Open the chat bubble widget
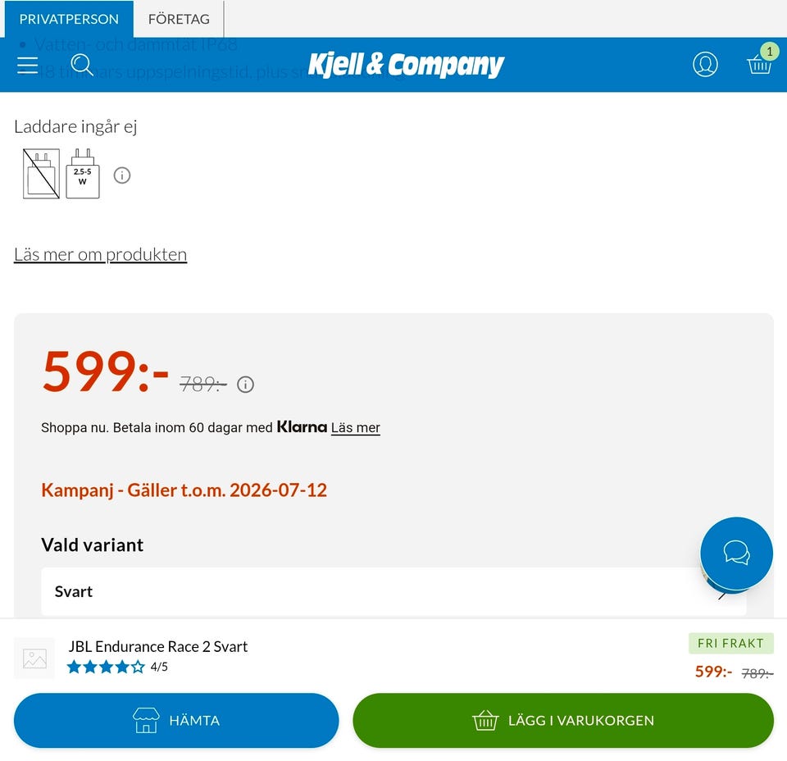This screenshot has width=787, height=761. pyautogui.click(x=736, y=553)
